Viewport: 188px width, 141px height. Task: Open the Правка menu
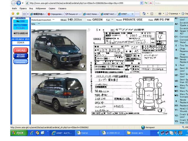23,9
